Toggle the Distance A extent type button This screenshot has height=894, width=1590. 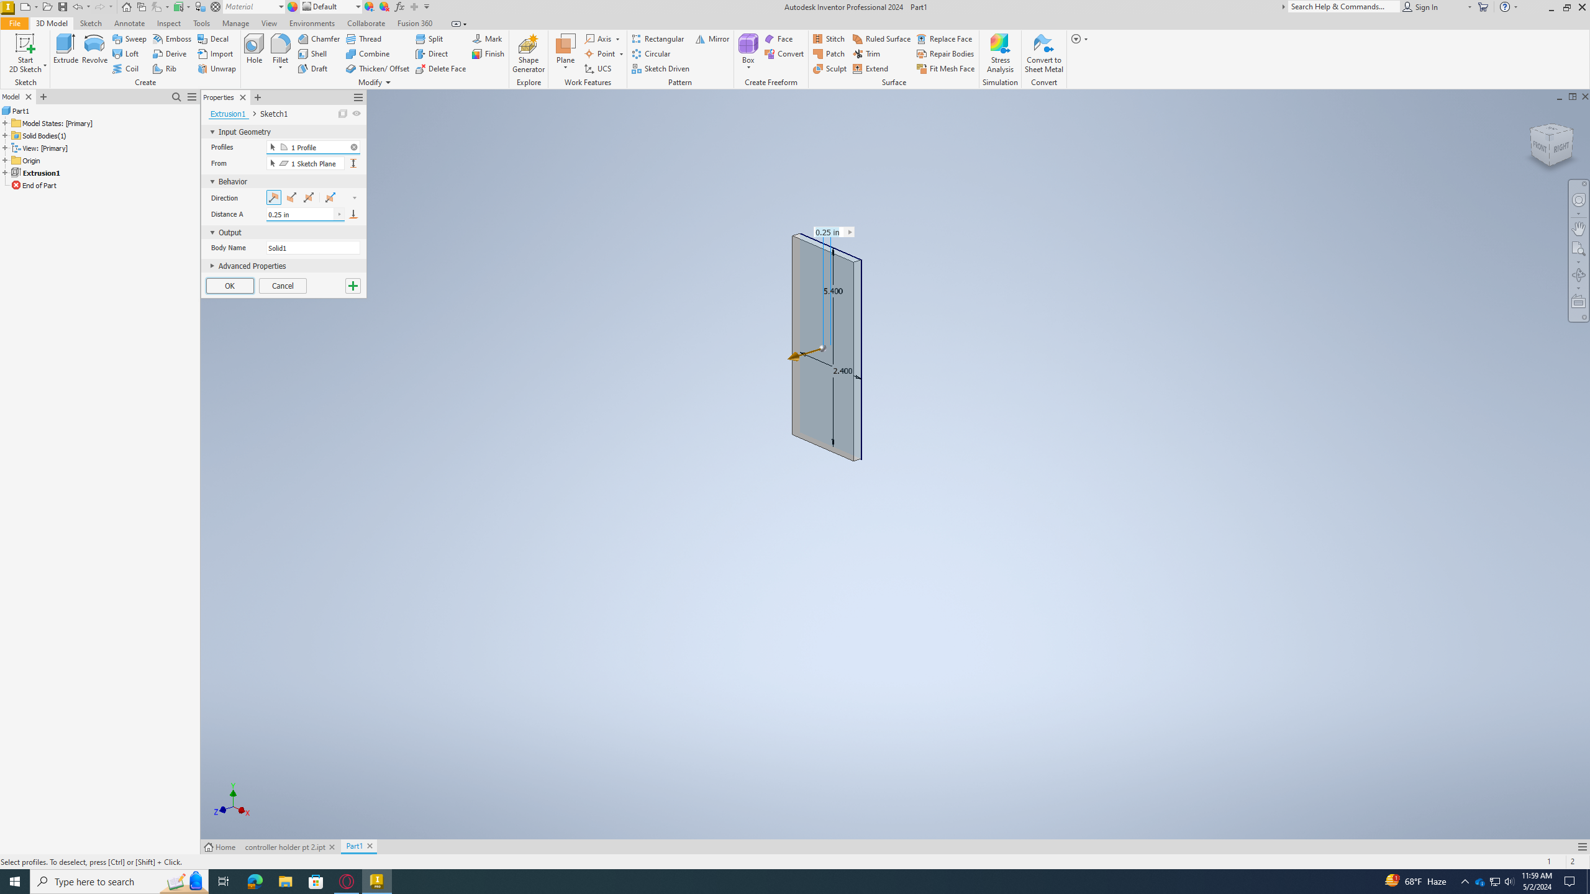click(x=353, y=214)
